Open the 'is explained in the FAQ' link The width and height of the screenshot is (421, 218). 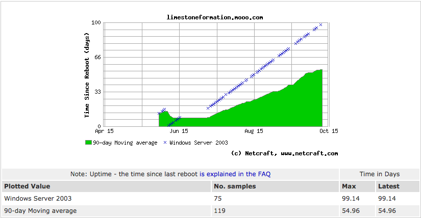point(235,174)
